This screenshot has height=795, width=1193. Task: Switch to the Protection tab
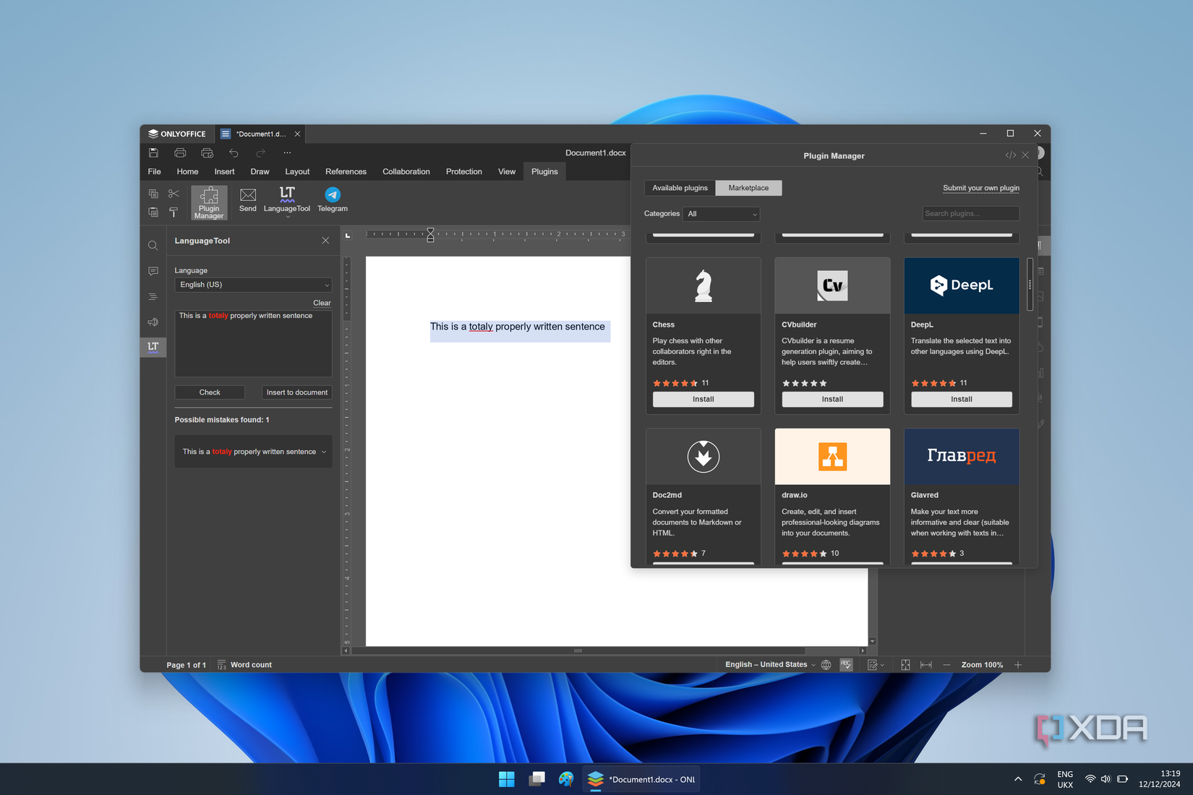(464, 171)
